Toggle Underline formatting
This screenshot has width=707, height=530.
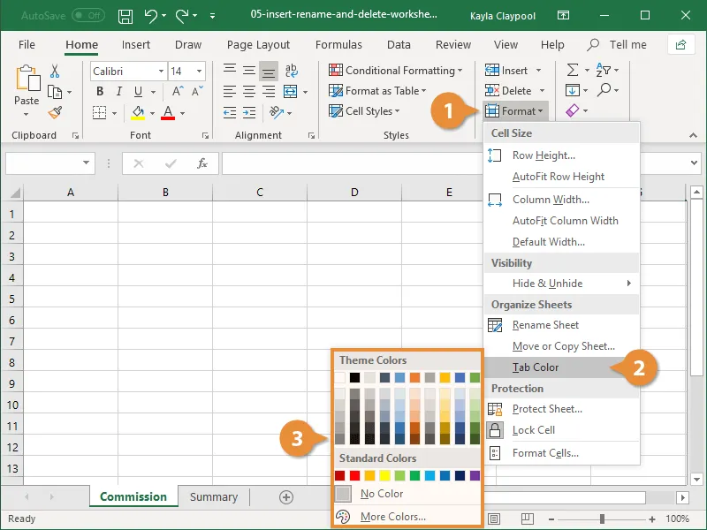[x=139, y=92]
